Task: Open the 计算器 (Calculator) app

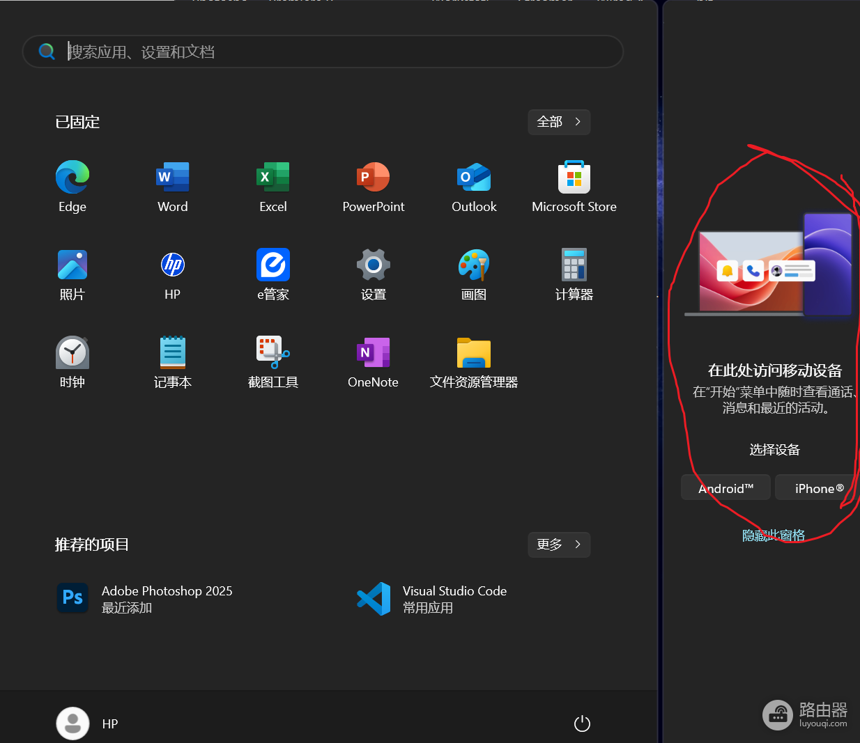Action: (x=574, y=265)
